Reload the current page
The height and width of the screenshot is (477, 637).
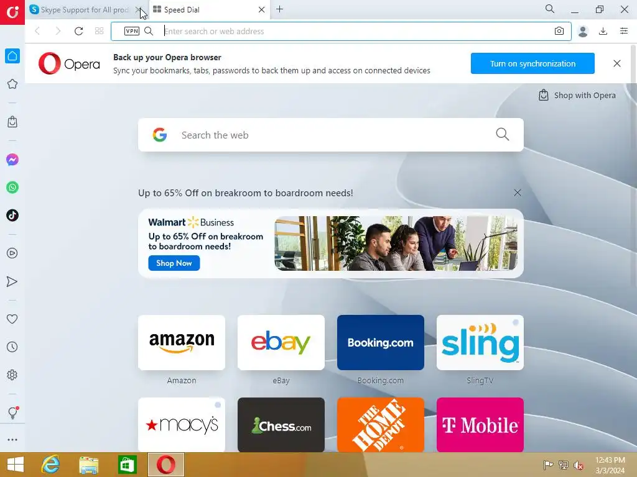coord(79,31)
